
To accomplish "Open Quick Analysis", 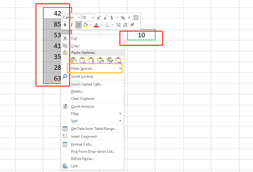I will 92,106.
